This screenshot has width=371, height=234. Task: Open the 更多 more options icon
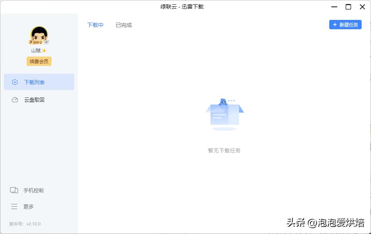[14, 207]
